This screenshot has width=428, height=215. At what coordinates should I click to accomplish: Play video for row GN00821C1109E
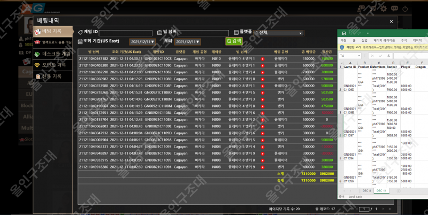click(263, 127)
